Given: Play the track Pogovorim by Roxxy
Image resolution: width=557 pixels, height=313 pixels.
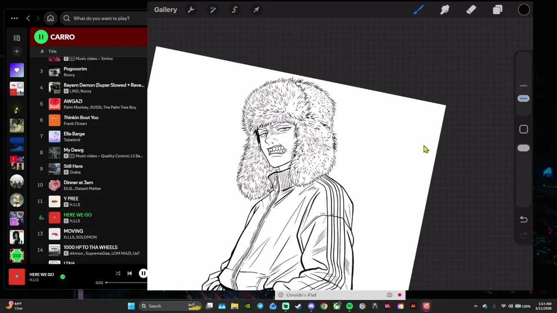Looking at the screenshot, I should click(x=89, y=71).
